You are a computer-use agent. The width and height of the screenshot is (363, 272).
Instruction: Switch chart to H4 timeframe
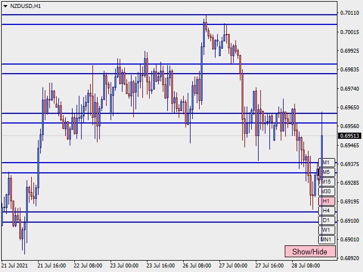coord(327,211)
